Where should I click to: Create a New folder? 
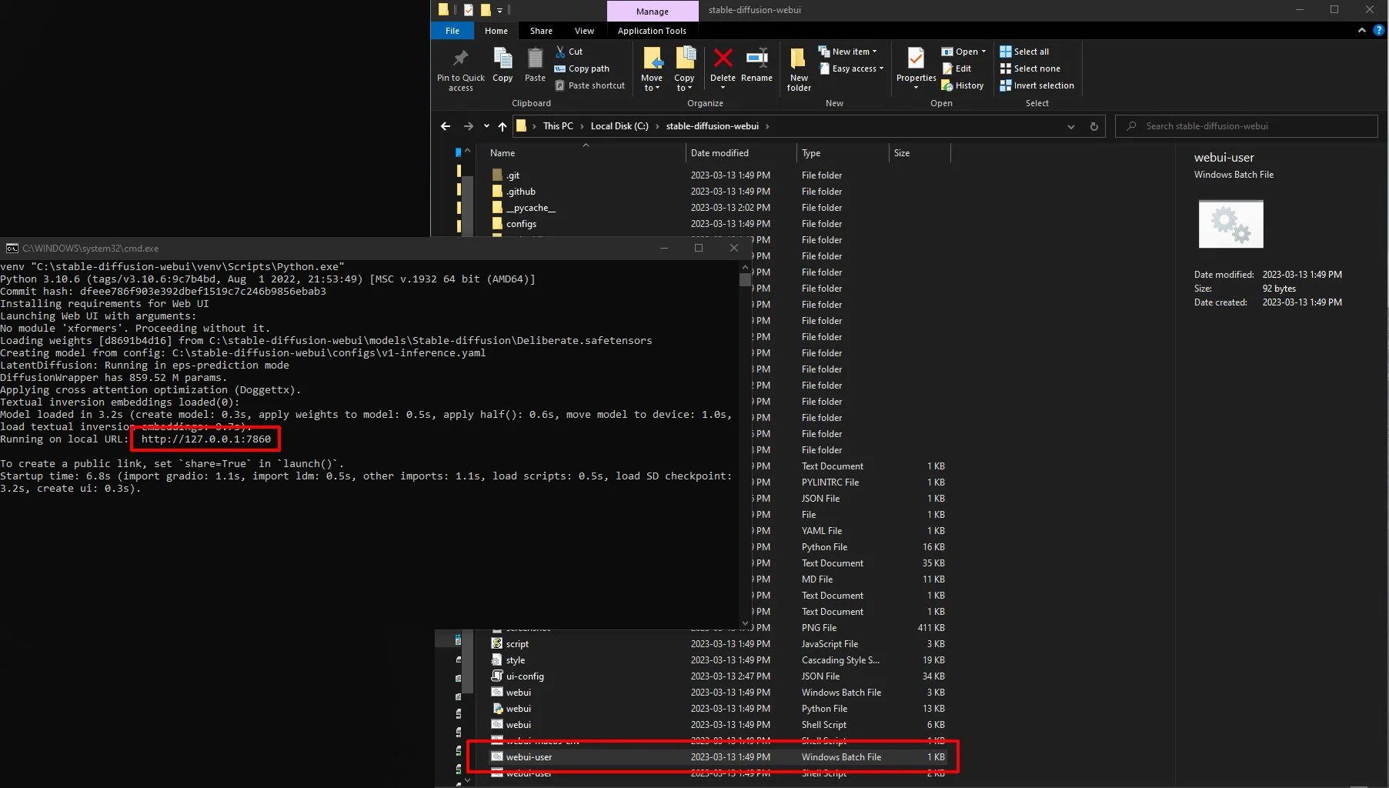799,68
